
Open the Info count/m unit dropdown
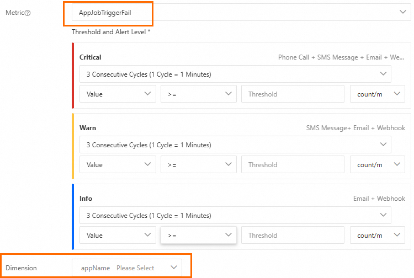[378, 235]
